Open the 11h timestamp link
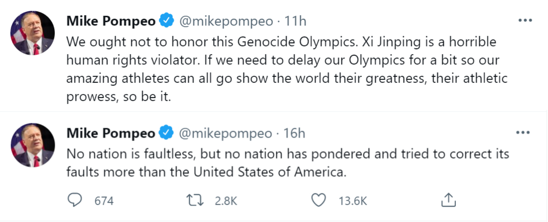The width and height of the screenshot is (548, 222). tap(295, 21)
